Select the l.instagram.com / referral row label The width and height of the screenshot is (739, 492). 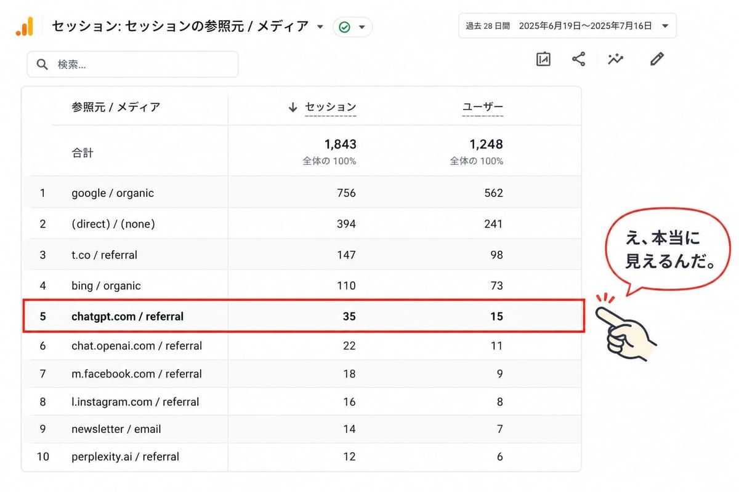coord(135,402)
